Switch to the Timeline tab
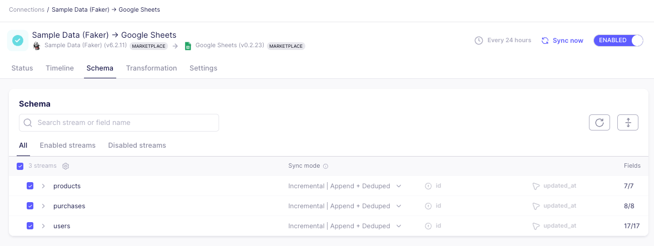The height and width of the screenshot is (246, 654). pyautogui.click(x=60, y=68)
